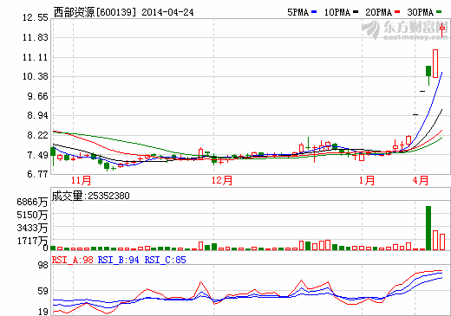This screenshot has width=451, height=316.
Task: Click the red 20PMA color swatch
Action: click(x=397, y=12)
